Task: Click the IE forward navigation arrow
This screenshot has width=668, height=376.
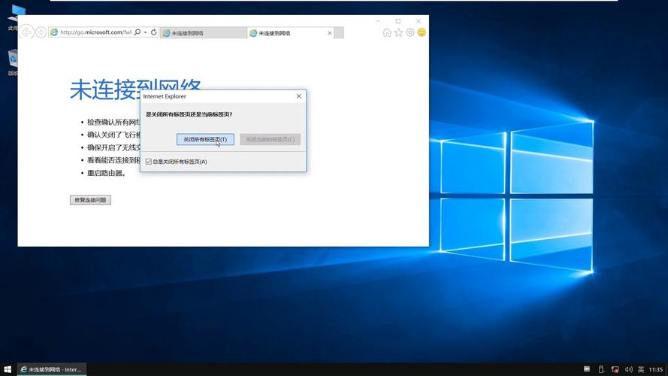Action: click(x=41, y=32)
